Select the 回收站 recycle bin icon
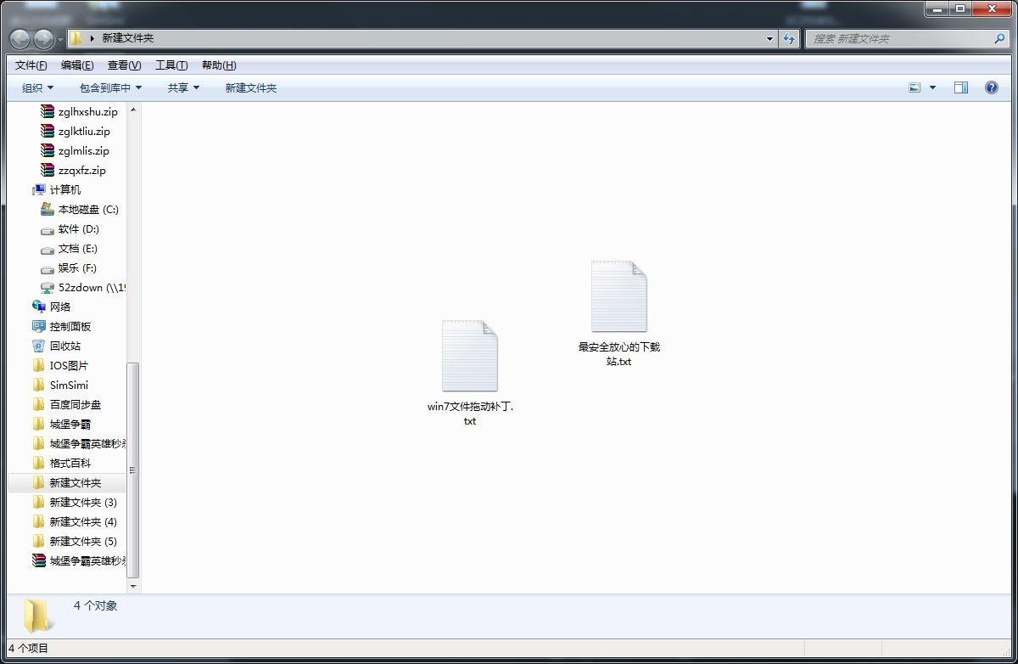1018x664 pixels. (x=39, y=346)
